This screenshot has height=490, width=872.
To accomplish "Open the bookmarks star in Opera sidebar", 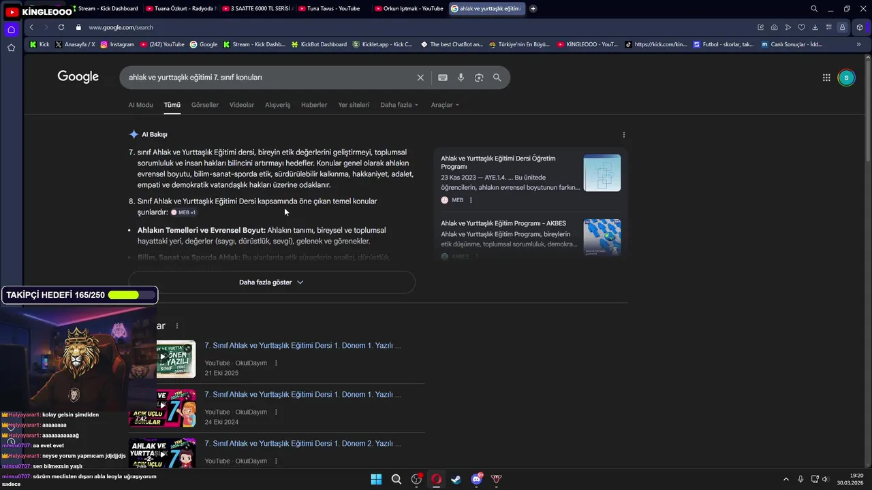I will [x=11, y=48].
